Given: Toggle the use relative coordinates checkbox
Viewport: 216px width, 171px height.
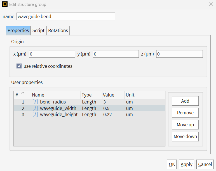Looking at the screenshot, I should 19,66.
